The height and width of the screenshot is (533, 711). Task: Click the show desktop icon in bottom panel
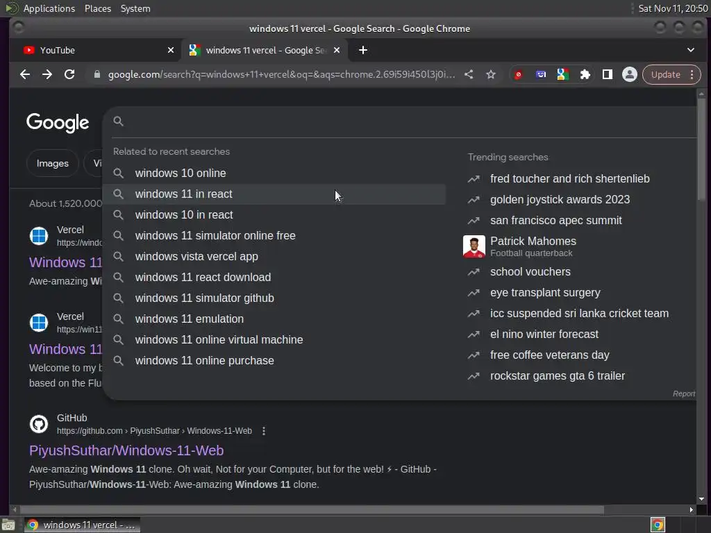pos(8,525)
